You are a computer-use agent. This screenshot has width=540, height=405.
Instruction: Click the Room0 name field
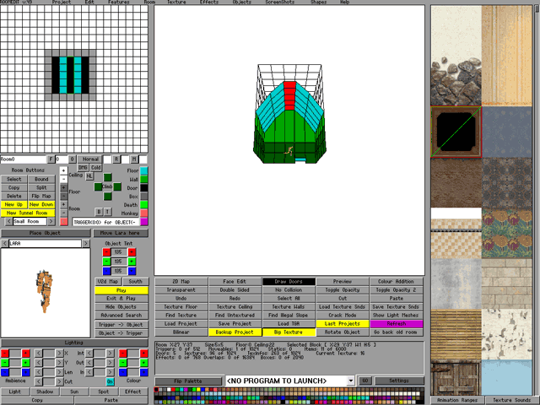(x=23, y=159)
